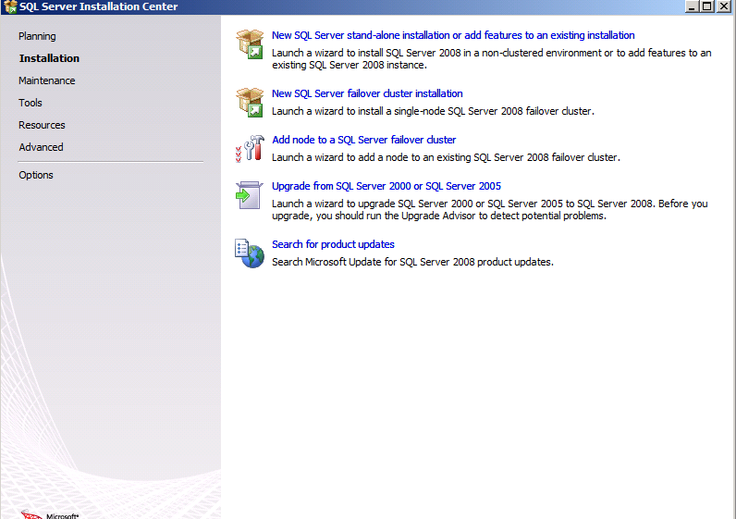Close the SQL Server Installation Center window
The image size is (736, 519).
coord(724,6)
